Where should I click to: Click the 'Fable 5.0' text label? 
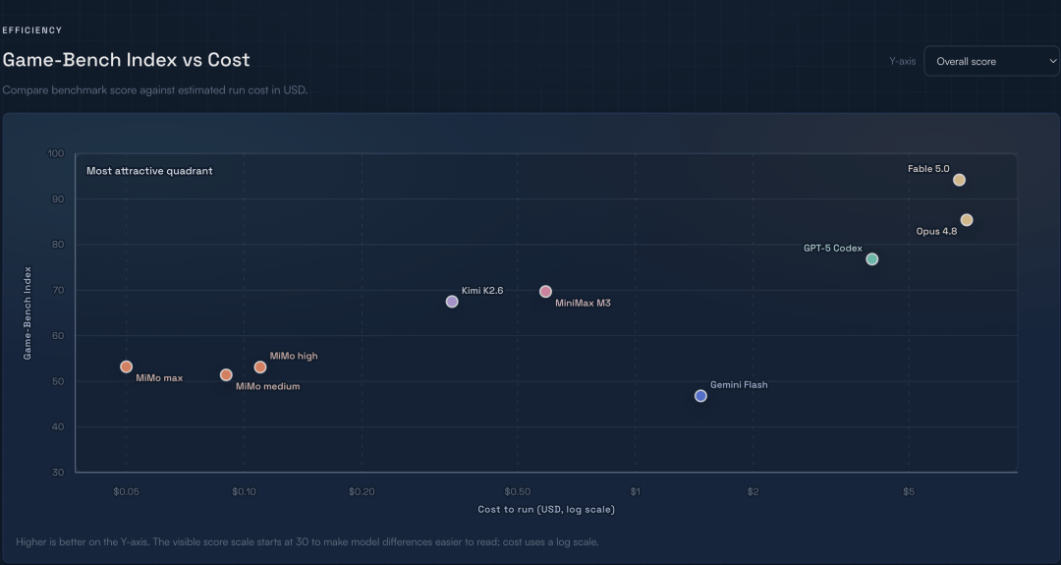point(928,169)
